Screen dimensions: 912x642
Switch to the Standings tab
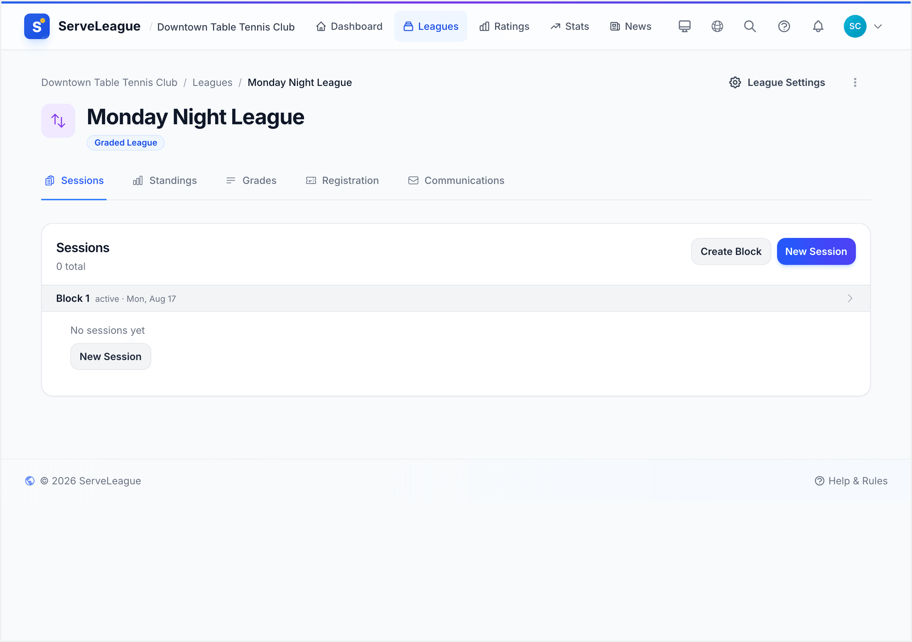point(165,181)
